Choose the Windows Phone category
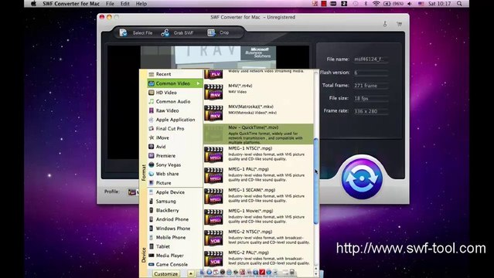 tap(175, 229)
